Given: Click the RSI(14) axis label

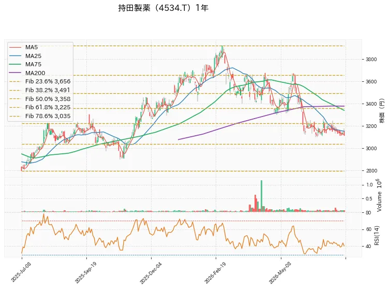Looking at the screenshot, I should [377, 235].
